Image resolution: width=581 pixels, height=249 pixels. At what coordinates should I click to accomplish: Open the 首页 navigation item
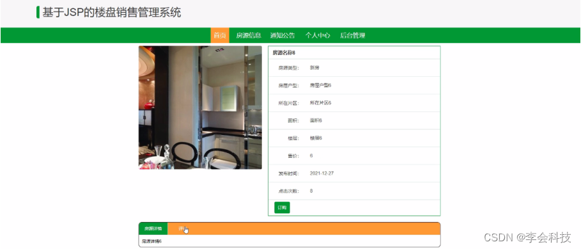pos(220,36)
